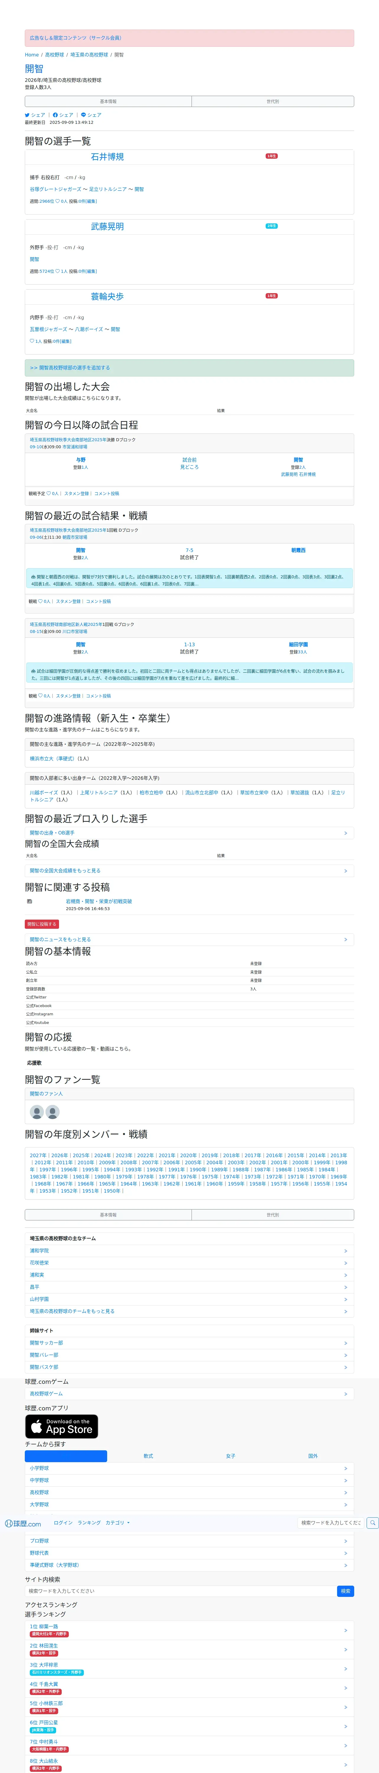Click the 開智に投稿する button
Screen dimensions: 379x1773
(42, 924)
